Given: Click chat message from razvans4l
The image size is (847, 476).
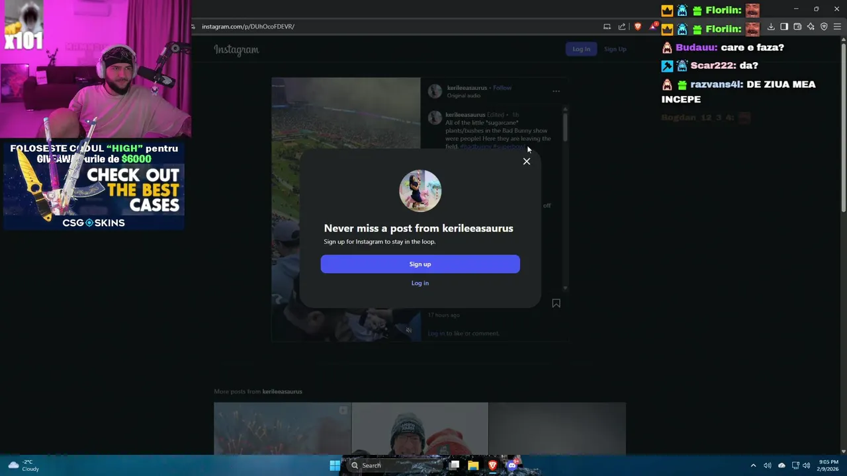Looking at the screenshot, I should [x=739, y=92].
